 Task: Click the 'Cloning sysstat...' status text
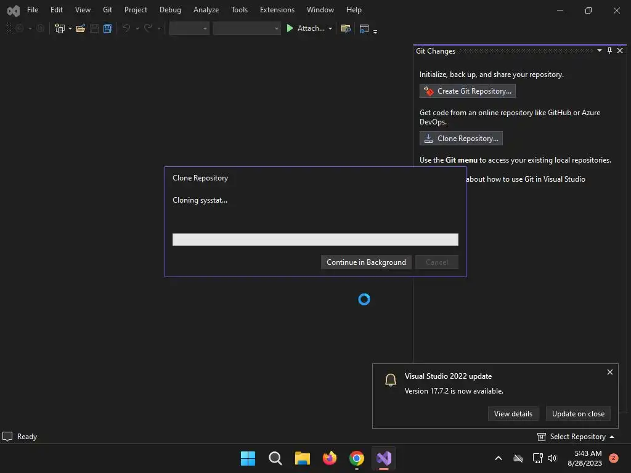point(200,200)
